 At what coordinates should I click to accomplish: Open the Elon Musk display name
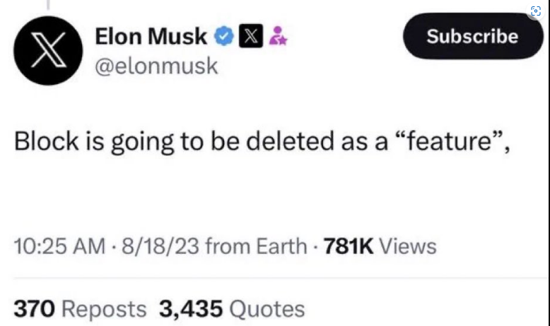pos(151,36)
